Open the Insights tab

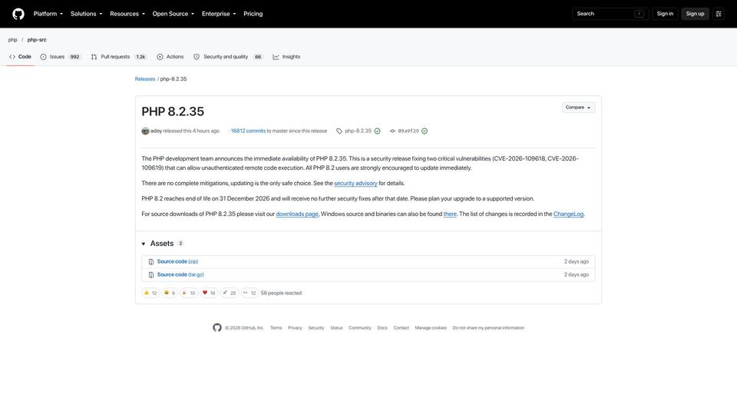click(286, 56)
